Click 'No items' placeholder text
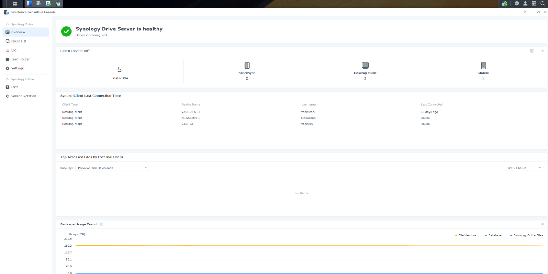 tap(302, 193)
